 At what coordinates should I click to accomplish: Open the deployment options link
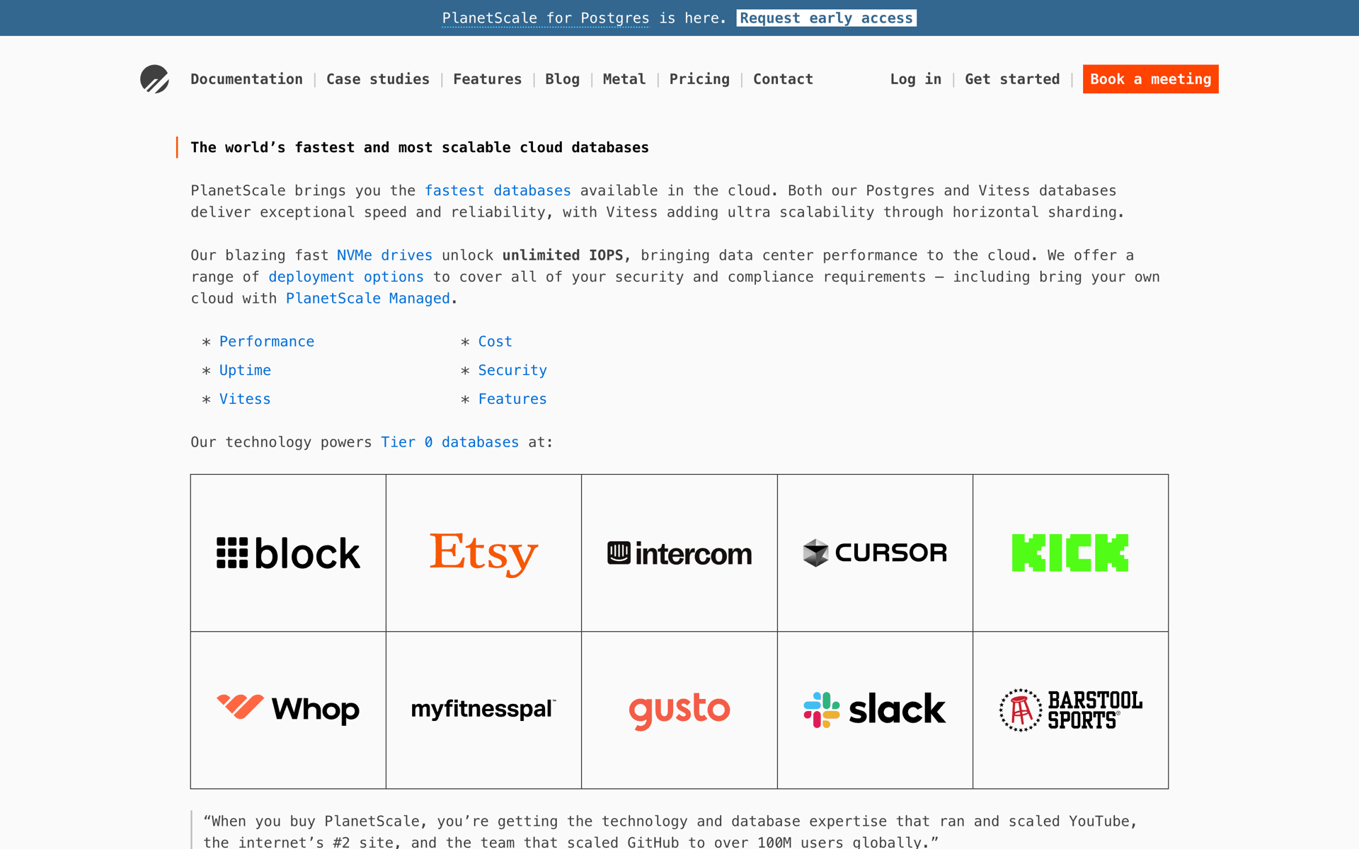346,277
